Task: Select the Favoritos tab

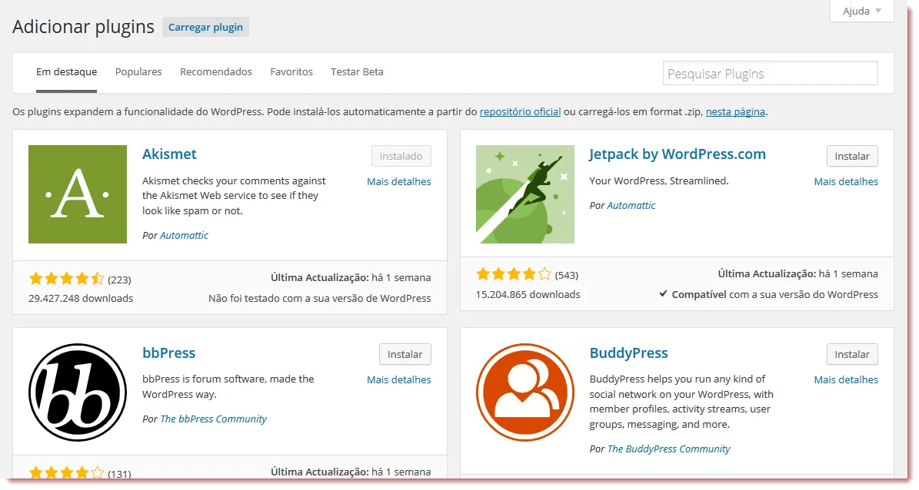Action: [x=291, y=72]
